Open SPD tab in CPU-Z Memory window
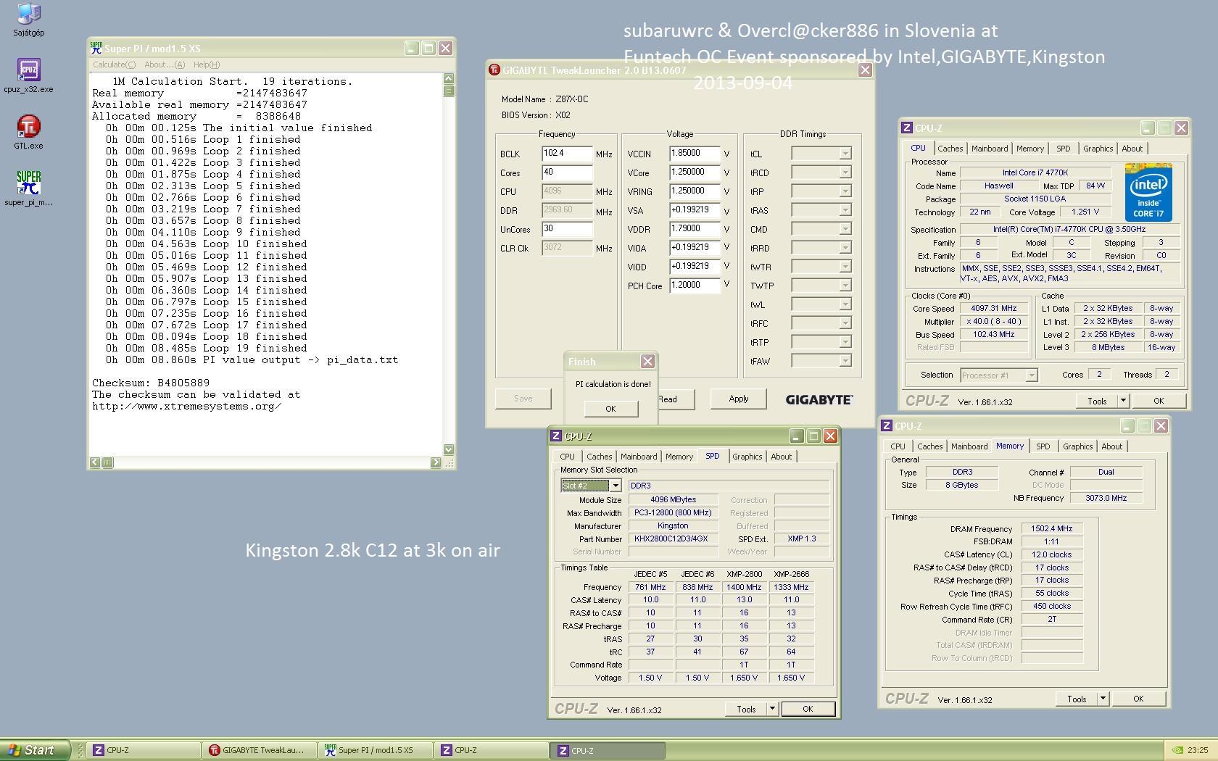Screen dimensions: 1218x761 (1043, 446)
